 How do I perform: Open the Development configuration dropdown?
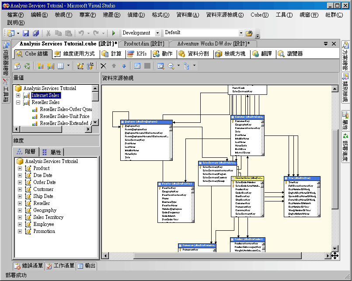(x=157, y=33)
